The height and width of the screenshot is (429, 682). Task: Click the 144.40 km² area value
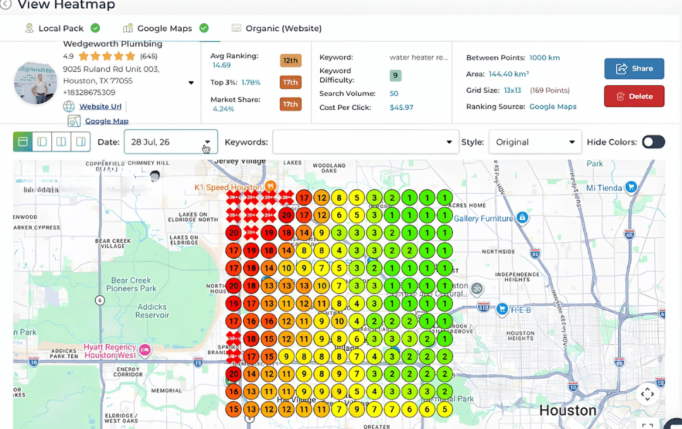508,74
